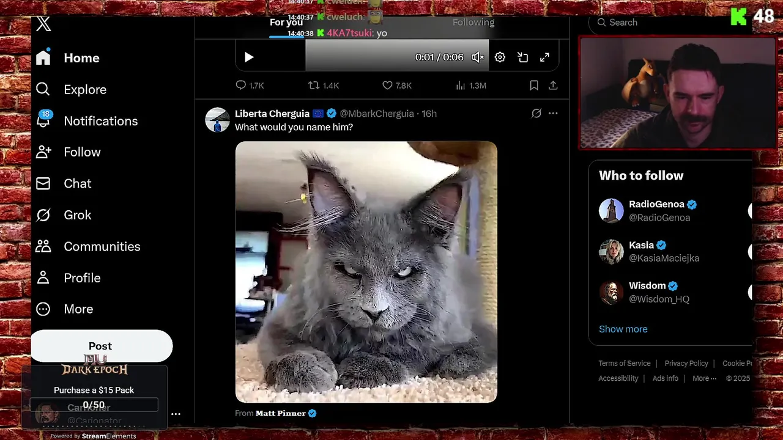Image resolution: width=783 pixels, height=440 pixels.
Task: Reply to the post with 1.7K comments
Action: pyautogui.click(x=250, y=86)
